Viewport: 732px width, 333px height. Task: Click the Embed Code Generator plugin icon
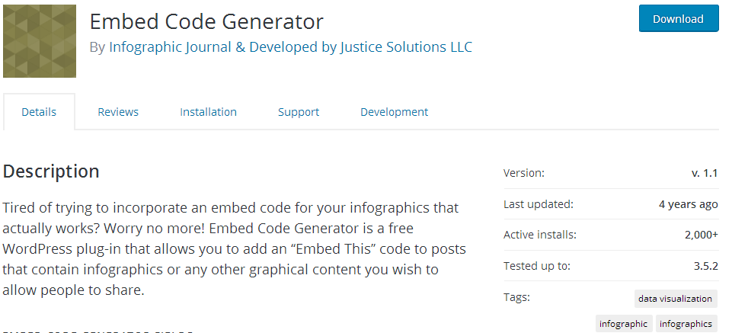tap(40, 41)
